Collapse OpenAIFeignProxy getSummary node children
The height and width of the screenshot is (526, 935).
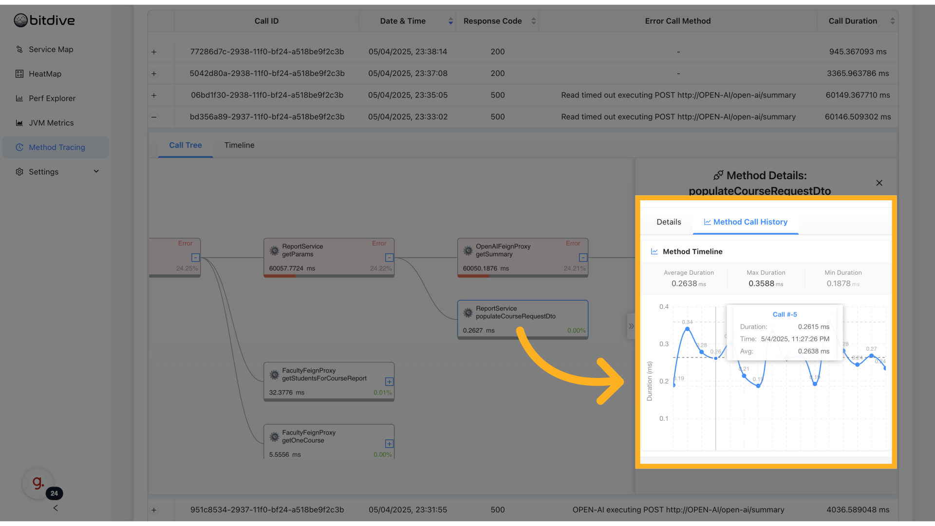click(x=583, y=258)
